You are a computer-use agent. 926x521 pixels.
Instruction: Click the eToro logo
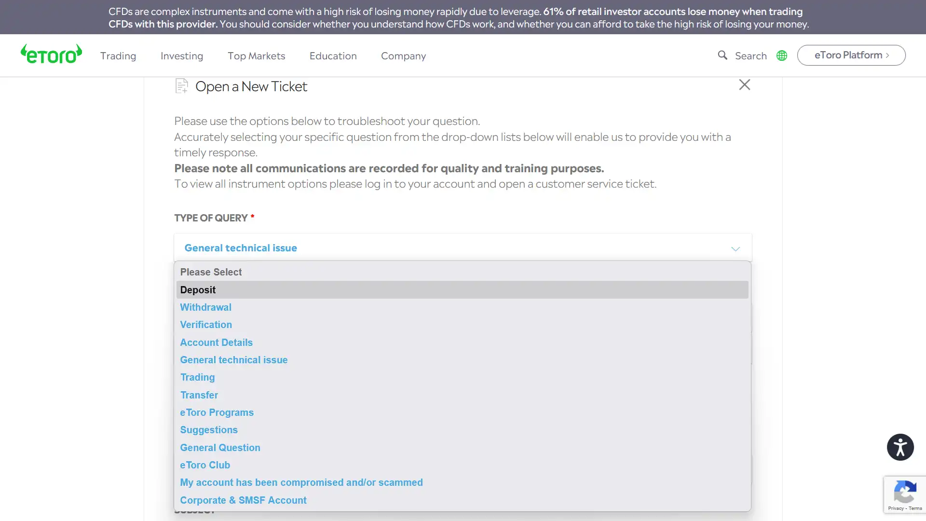point(51,54)
